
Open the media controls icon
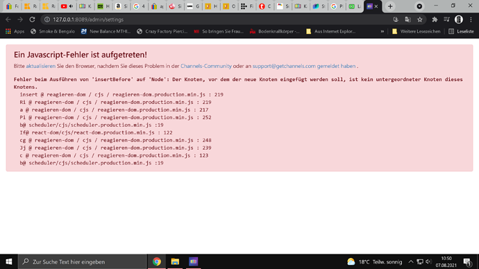coord(446,19)
